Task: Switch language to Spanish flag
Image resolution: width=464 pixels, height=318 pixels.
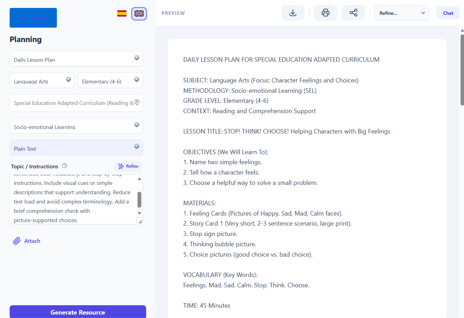Action: [x=122, y=14]
